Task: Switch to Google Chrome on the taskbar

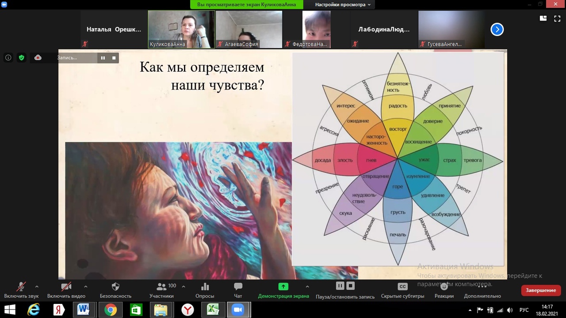Action: click(110, 310)
